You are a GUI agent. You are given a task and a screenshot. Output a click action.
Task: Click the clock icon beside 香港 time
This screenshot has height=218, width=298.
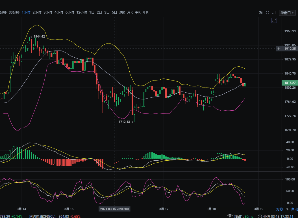(260, 216)
